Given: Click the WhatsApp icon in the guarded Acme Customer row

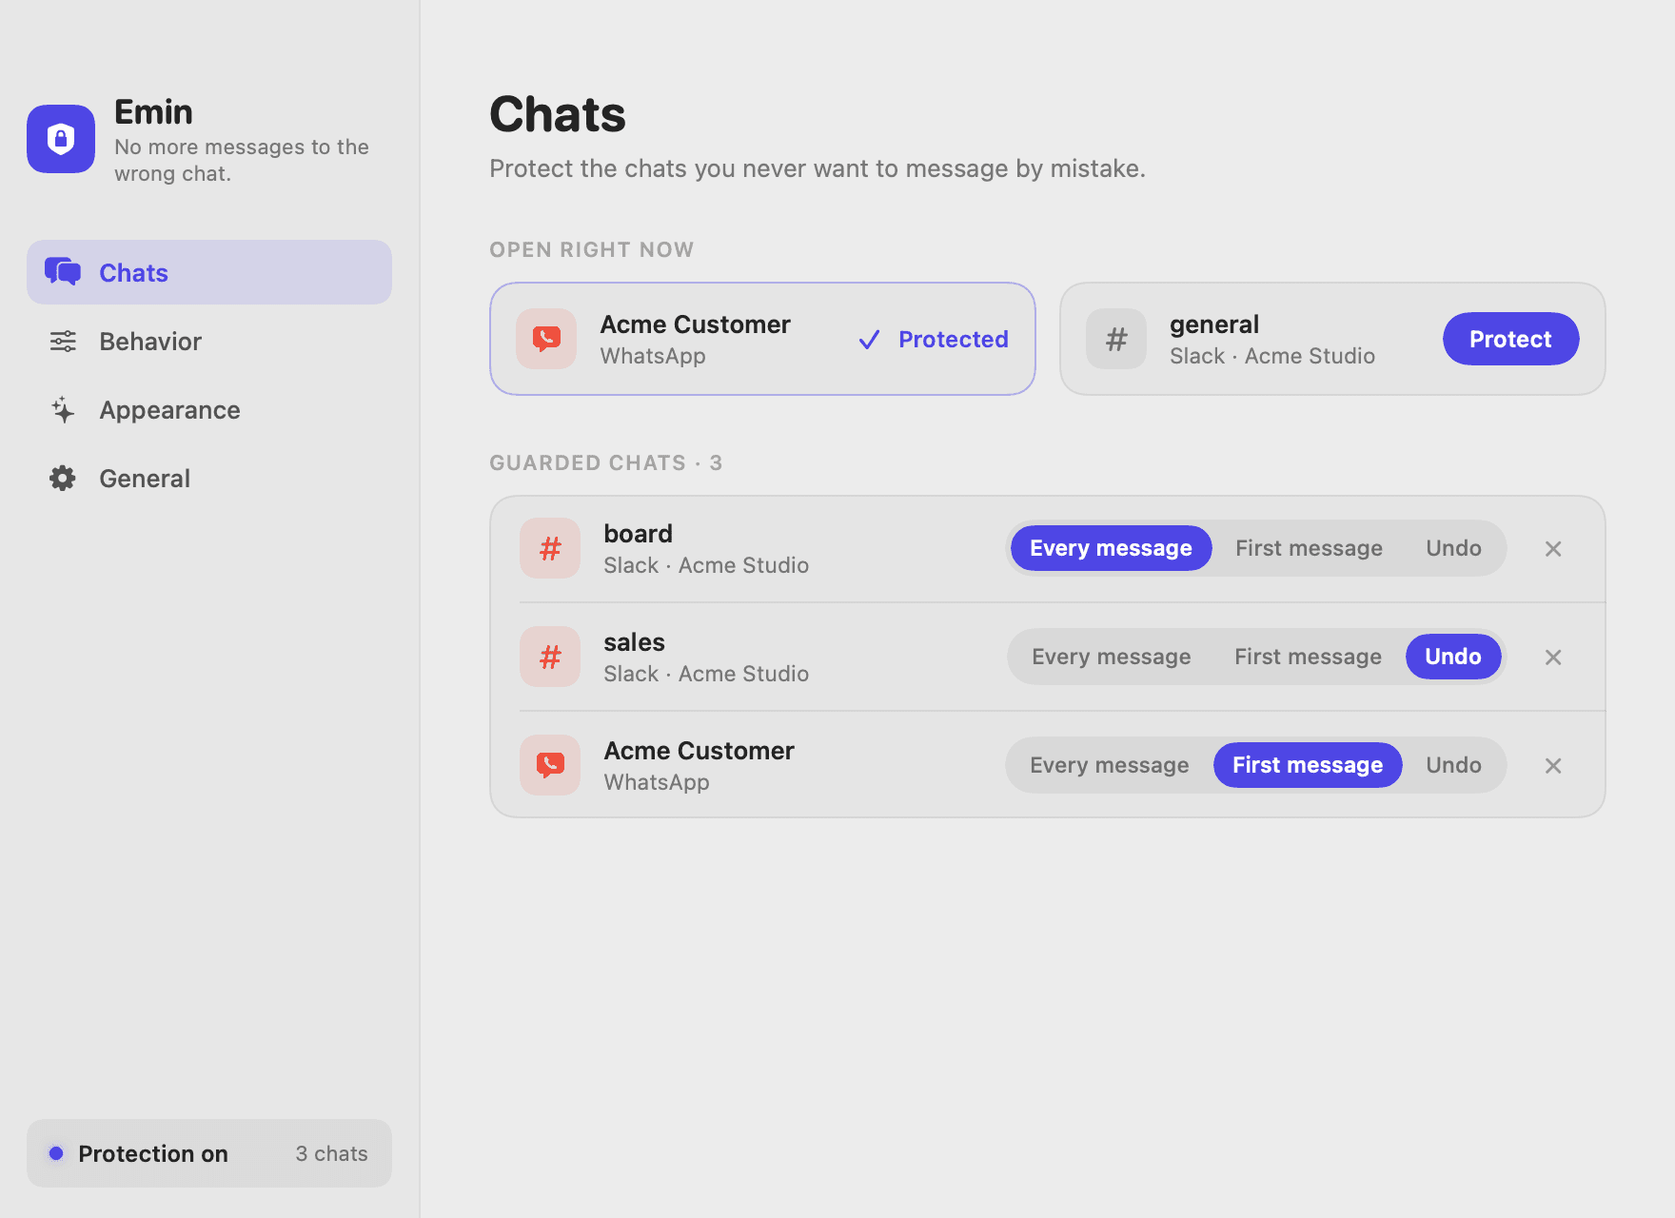Looking at the screenshot, I should point(550,765).
